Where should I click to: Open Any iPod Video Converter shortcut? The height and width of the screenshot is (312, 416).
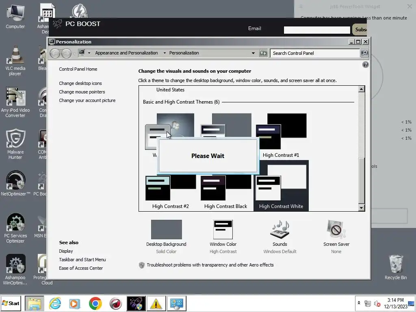15,102
